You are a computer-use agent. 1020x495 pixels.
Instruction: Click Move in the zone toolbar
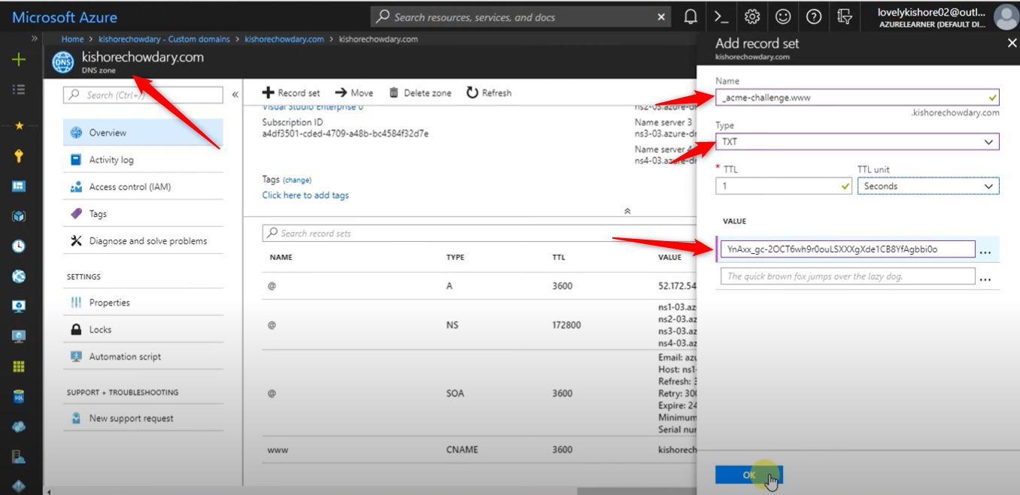coord(354,92)
